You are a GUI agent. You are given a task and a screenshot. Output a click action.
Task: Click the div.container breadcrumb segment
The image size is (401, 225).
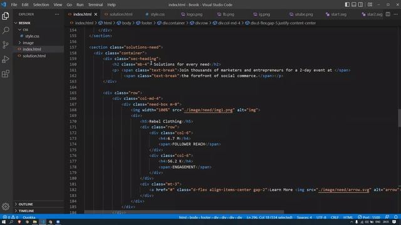click(x=171, y=23)
